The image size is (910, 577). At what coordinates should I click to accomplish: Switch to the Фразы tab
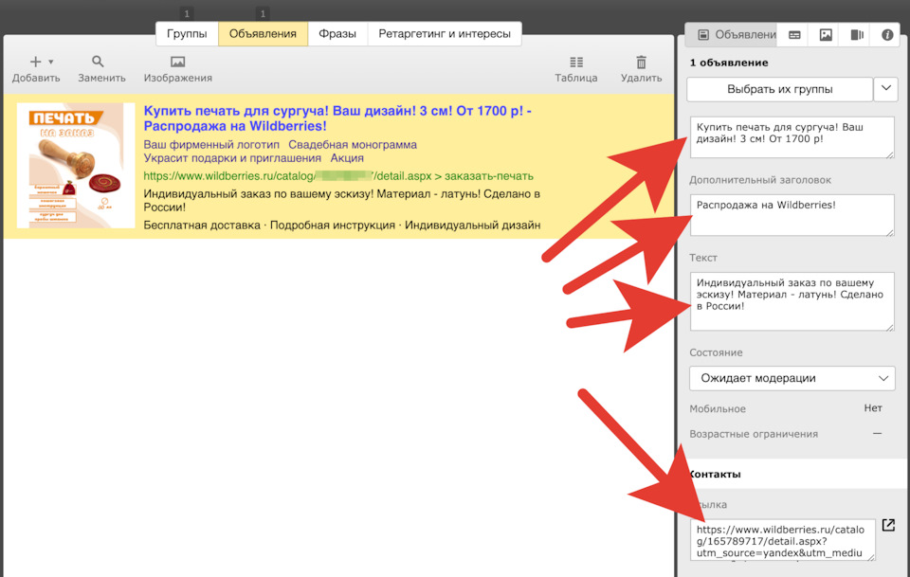pos(337,33)
